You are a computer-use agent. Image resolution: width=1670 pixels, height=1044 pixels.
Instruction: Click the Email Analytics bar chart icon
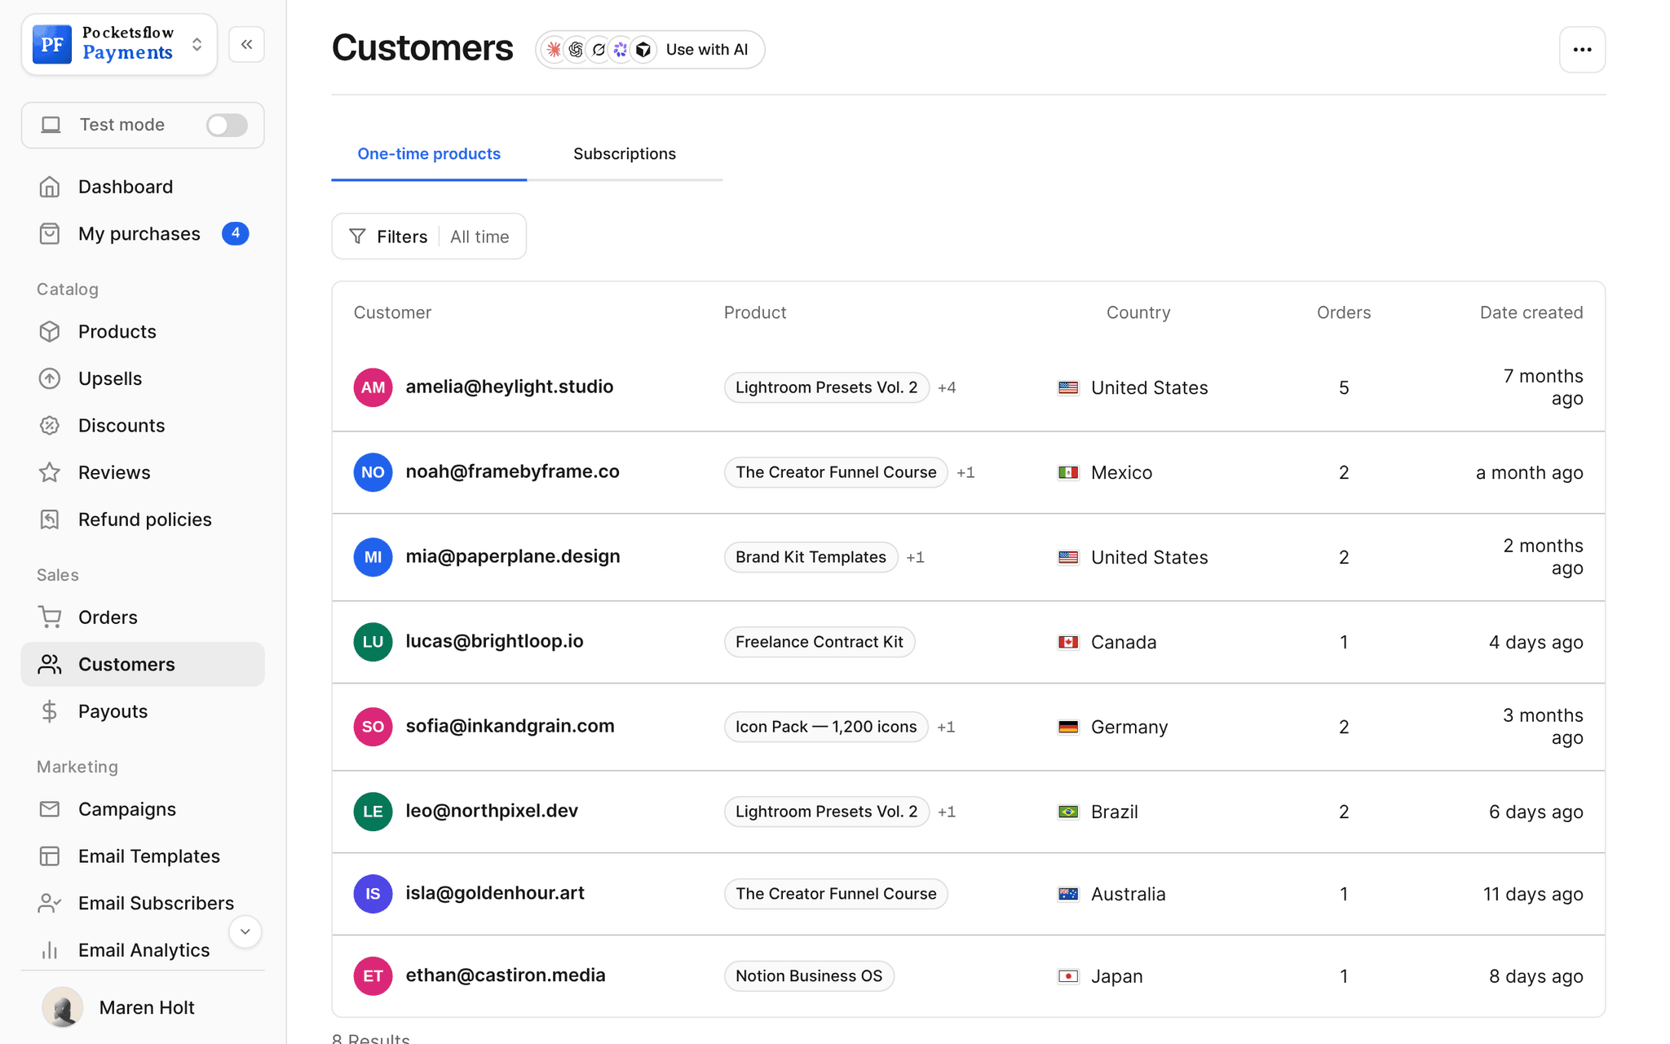pos(50,950)
